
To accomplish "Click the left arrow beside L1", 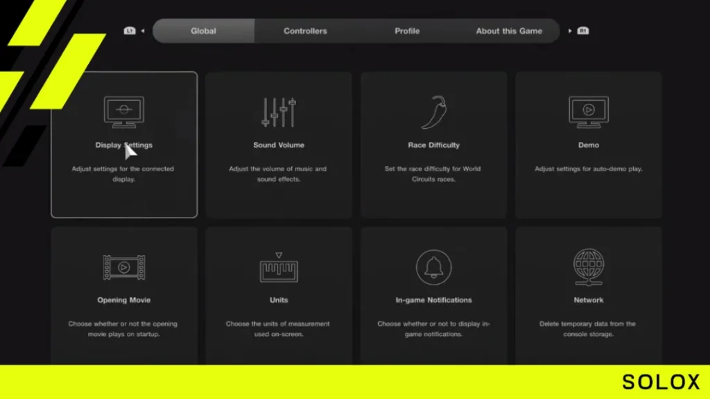I will click(x=143, y=30).
